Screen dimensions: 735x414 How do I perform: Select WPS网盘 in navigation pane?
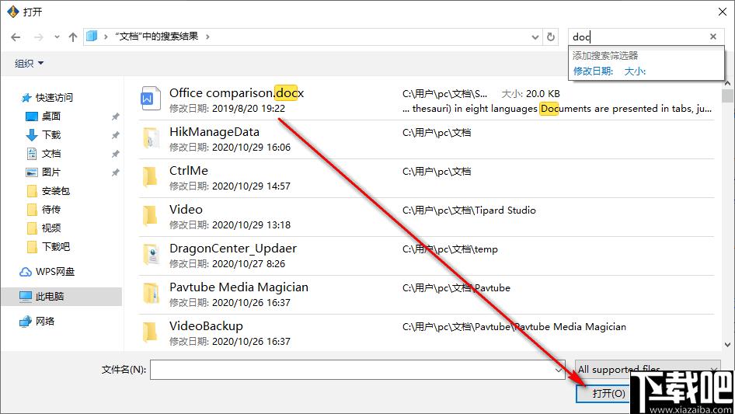click(x=47, y=272)
